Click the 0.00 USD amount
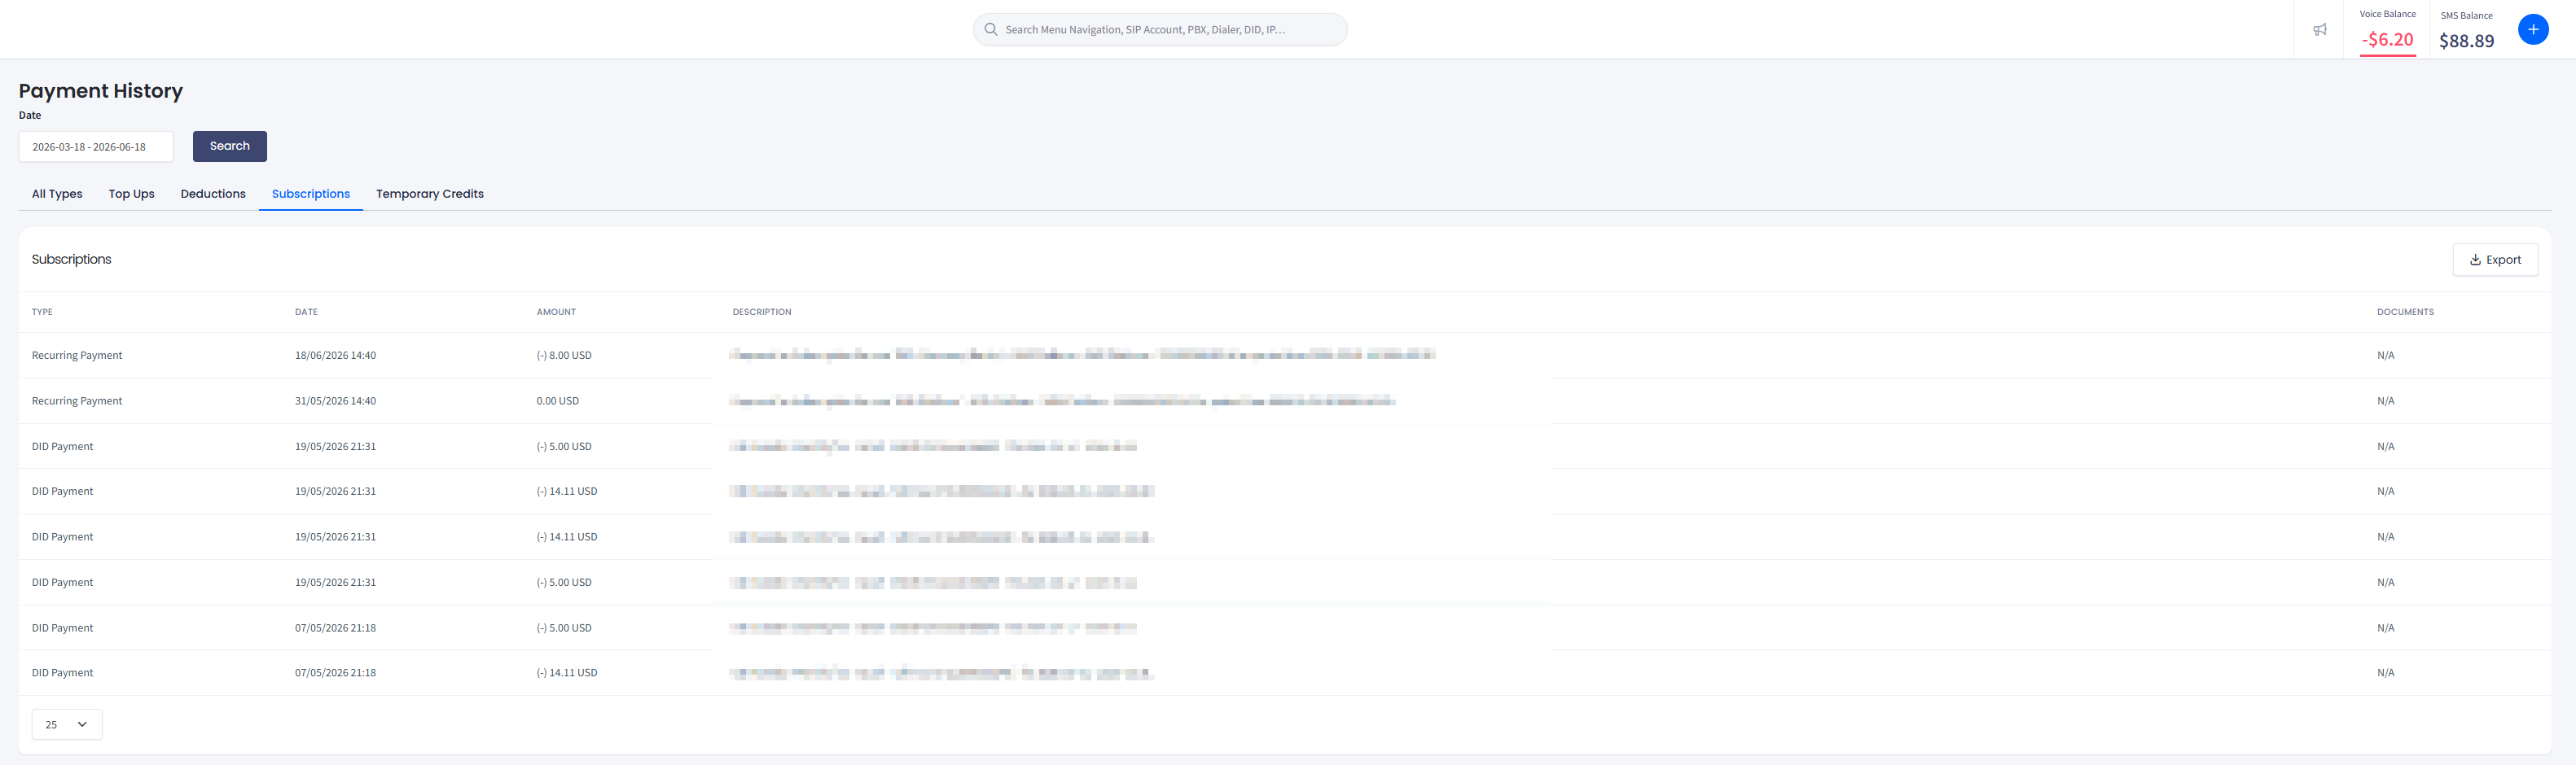The image size is (2576, 765). pos(558,401)
